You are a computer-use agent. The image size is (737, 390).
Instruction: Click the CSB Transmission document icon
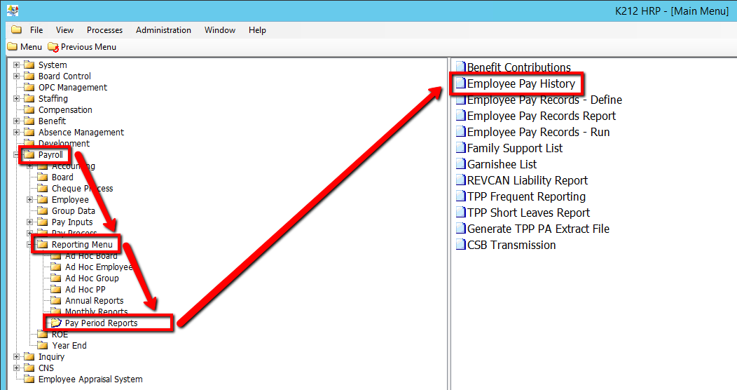point(460,245)
